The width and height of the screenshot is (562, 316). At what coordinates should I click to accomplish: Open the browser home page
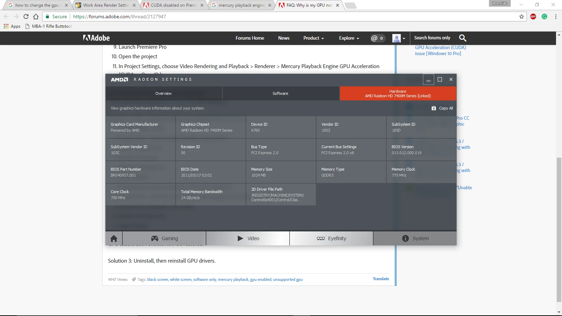(36, 17)
